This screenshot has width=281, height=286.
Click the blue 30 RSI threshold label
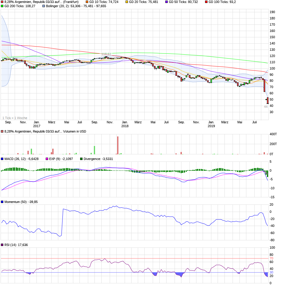point(271,273)
